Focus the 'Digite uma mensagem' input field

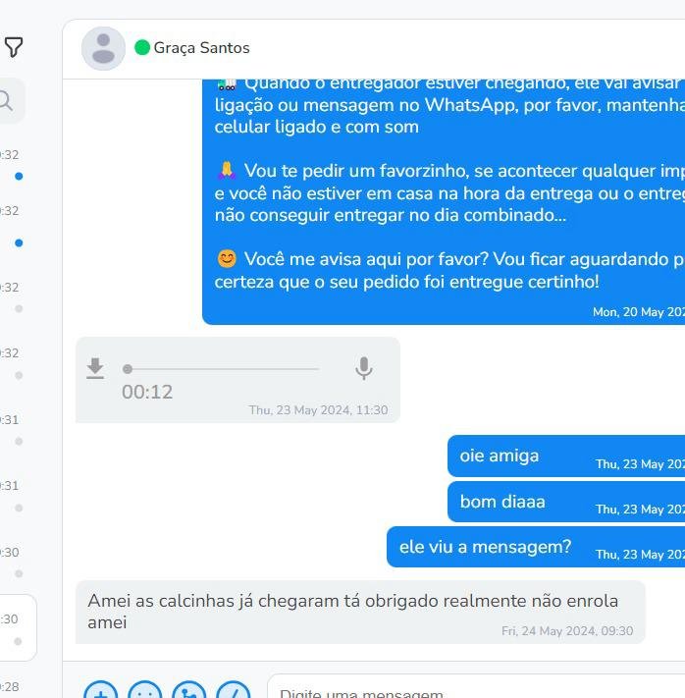tap(476, 688)
